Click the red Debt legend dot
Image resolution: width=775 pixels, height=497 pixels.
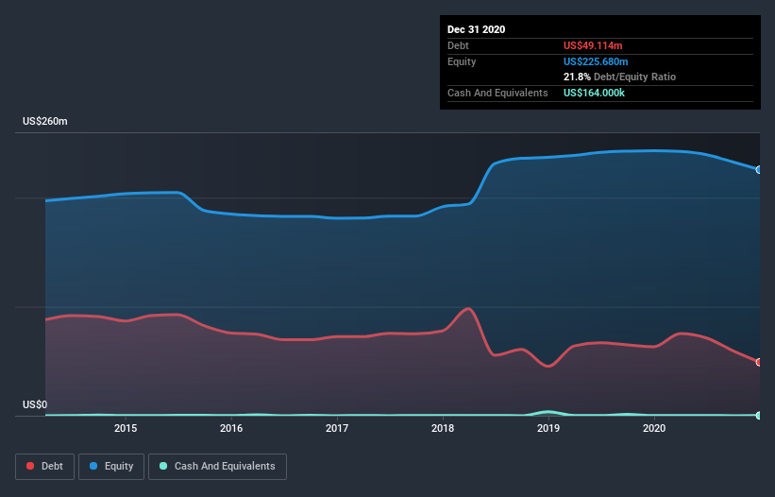pyautogui.click(x=30, y=466)
